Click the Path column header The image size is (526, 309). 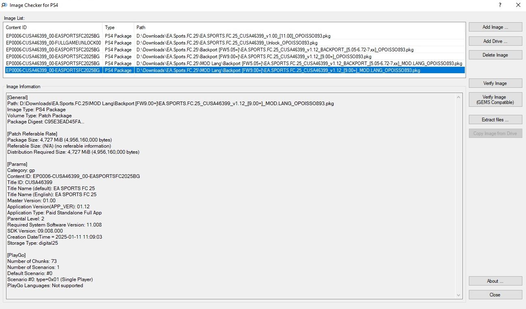(299, 28)
